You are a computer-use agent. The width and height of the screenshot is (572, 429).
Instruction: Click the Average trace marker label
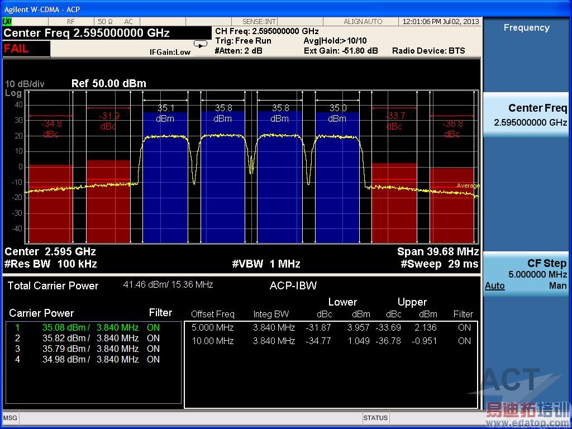pos(468,185)
